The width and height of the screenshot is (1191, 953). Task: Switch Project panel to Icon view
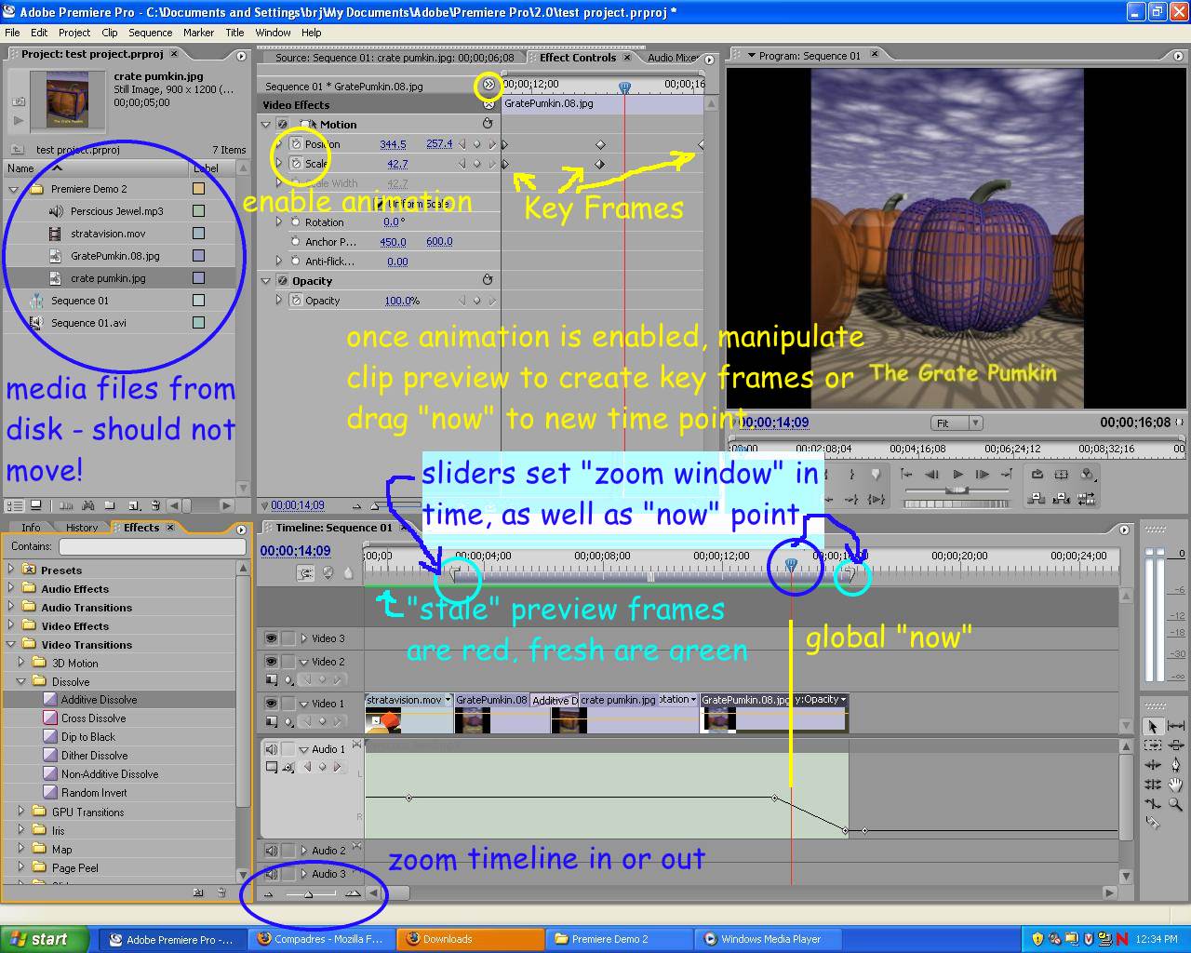point(35,505)
